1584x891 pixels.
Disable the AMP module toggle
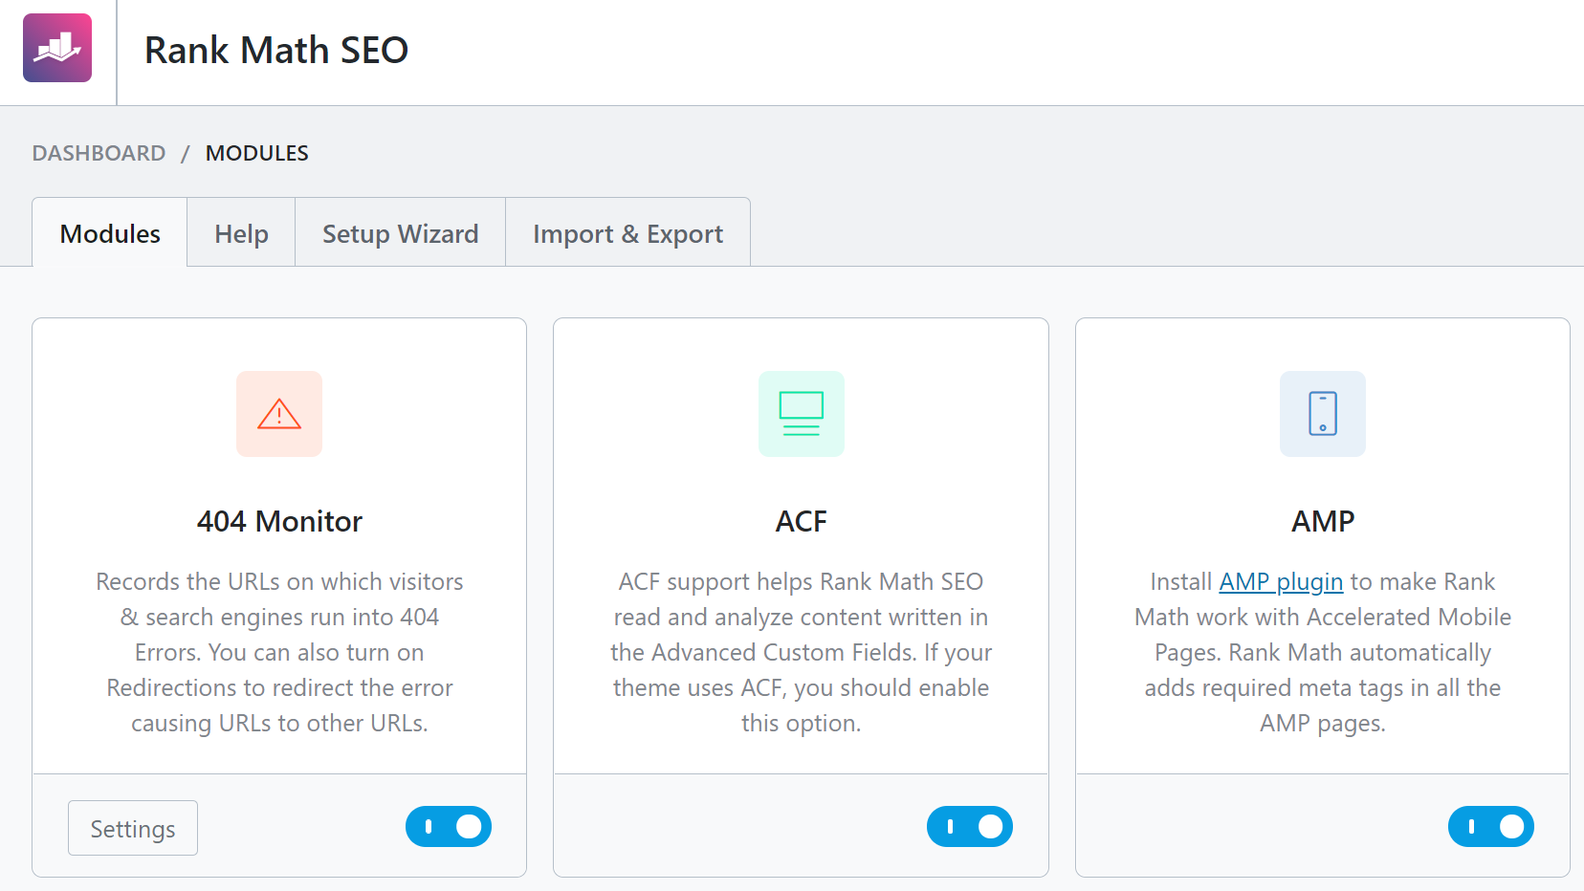coord(1490,826)
